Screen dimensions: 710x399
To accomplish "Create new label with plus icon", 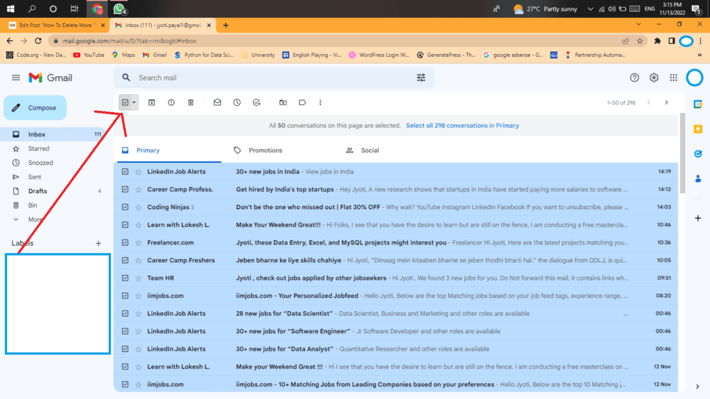I will point(98,243).
